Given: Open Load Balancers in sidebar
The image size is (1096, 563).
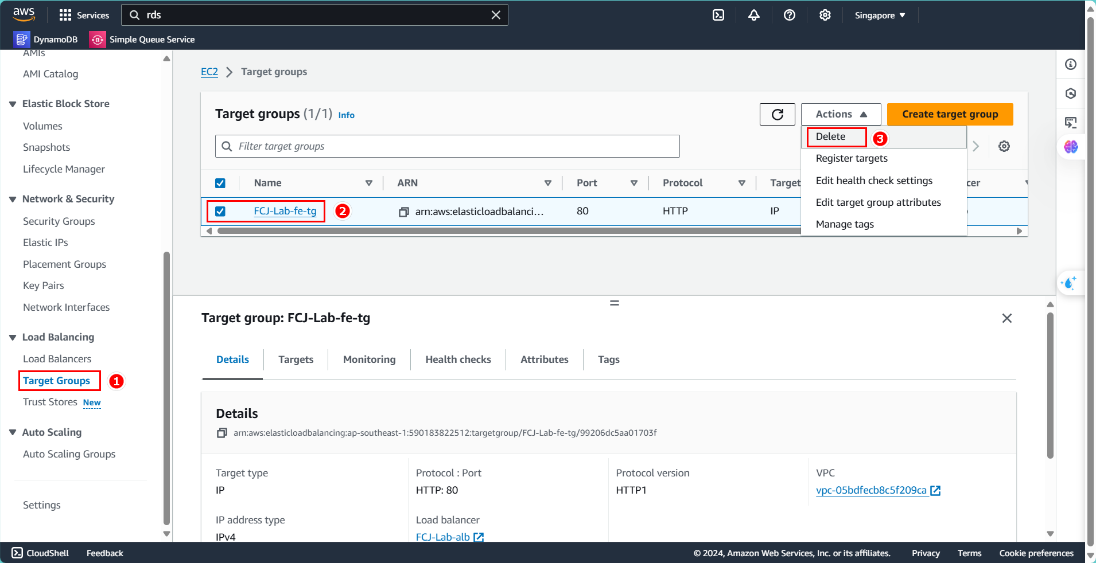Looking at the screenshot, I should pos(57,359).
